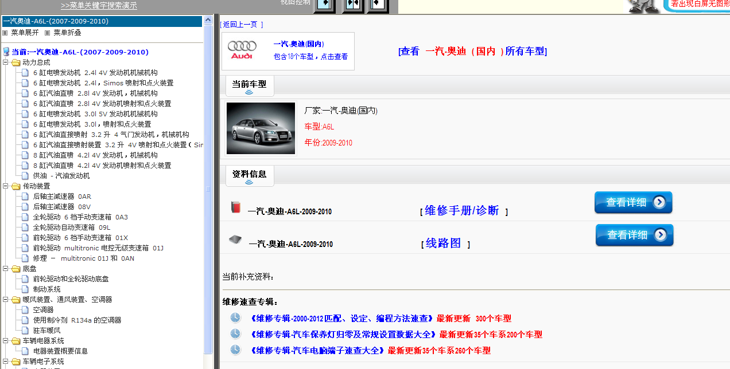Open 前轮驱动 multitronic 电控无级变速箱 01J

(98, 248)
